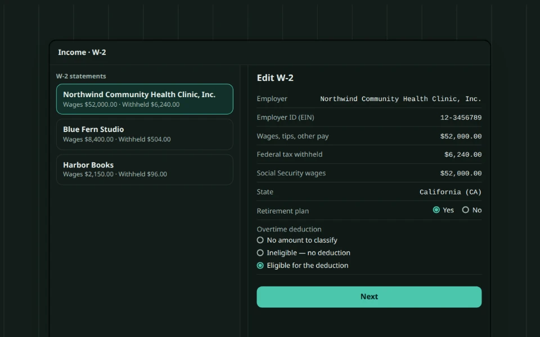
Task: Open the Harbor Books W-2 statement
Action: pyautogui.click(x=145, y=170)
